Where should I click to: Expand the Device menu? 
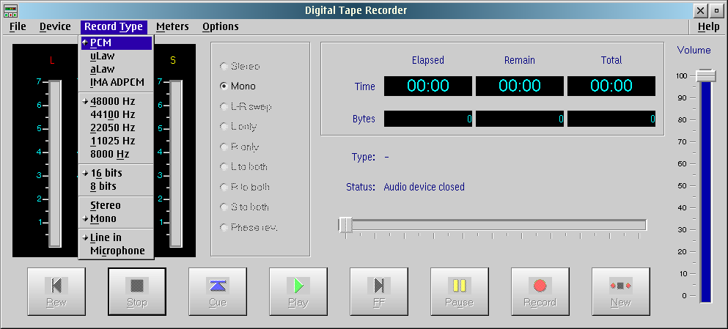[x=55, y=26]
